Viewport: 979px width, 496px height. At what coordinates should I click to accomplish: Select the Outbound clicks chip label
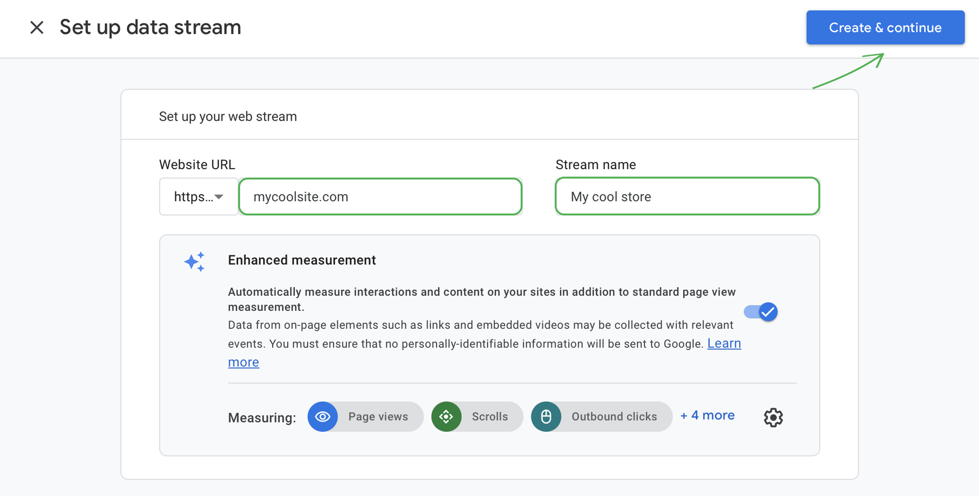coord(614,417)
